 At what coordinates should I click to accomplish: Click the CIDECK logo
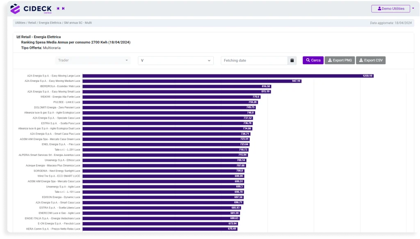pos(31,9)
